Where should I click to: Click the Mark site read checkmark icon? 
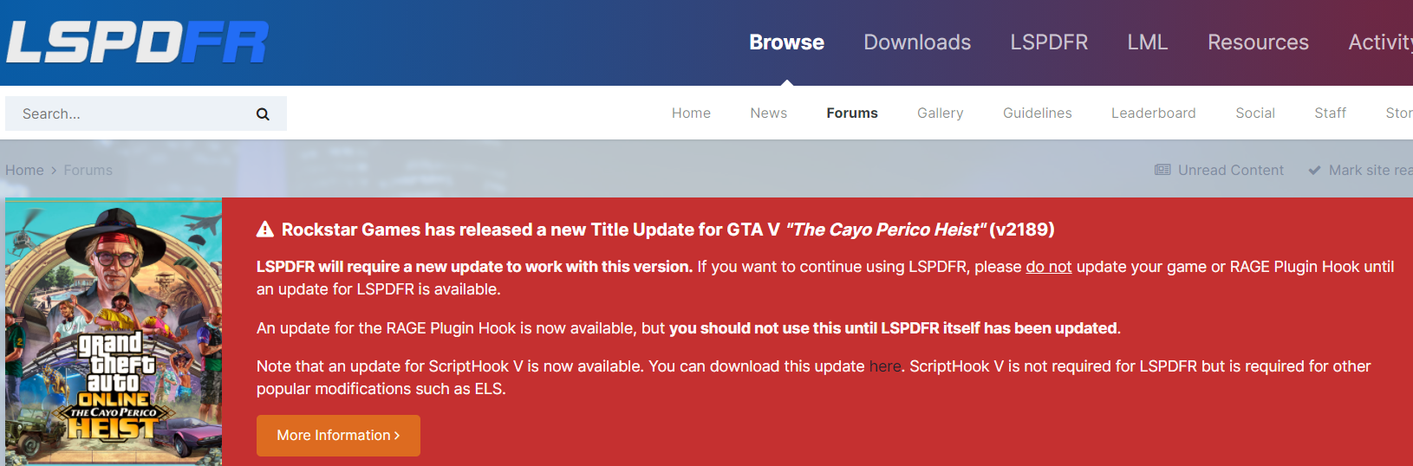(1314, 170)
